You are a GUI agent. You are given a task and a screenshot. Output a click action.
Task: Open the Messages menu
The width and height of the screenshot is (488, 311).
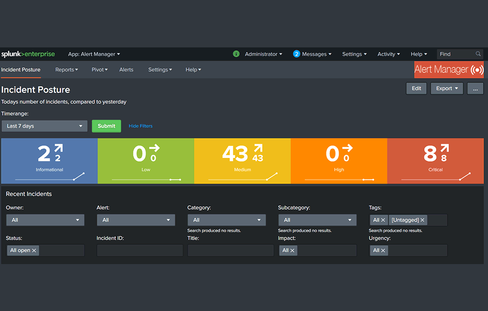point(317,54)
